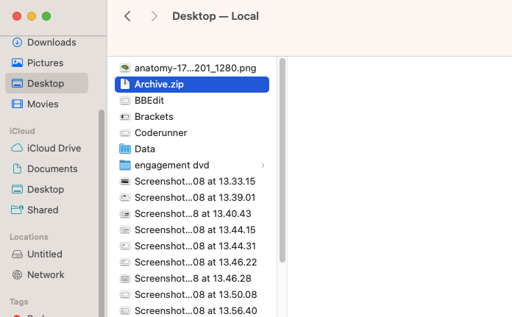Viewport: 512px width, 317px height.
Task: Click the Shared folder icon
Action: coord(17,210)
